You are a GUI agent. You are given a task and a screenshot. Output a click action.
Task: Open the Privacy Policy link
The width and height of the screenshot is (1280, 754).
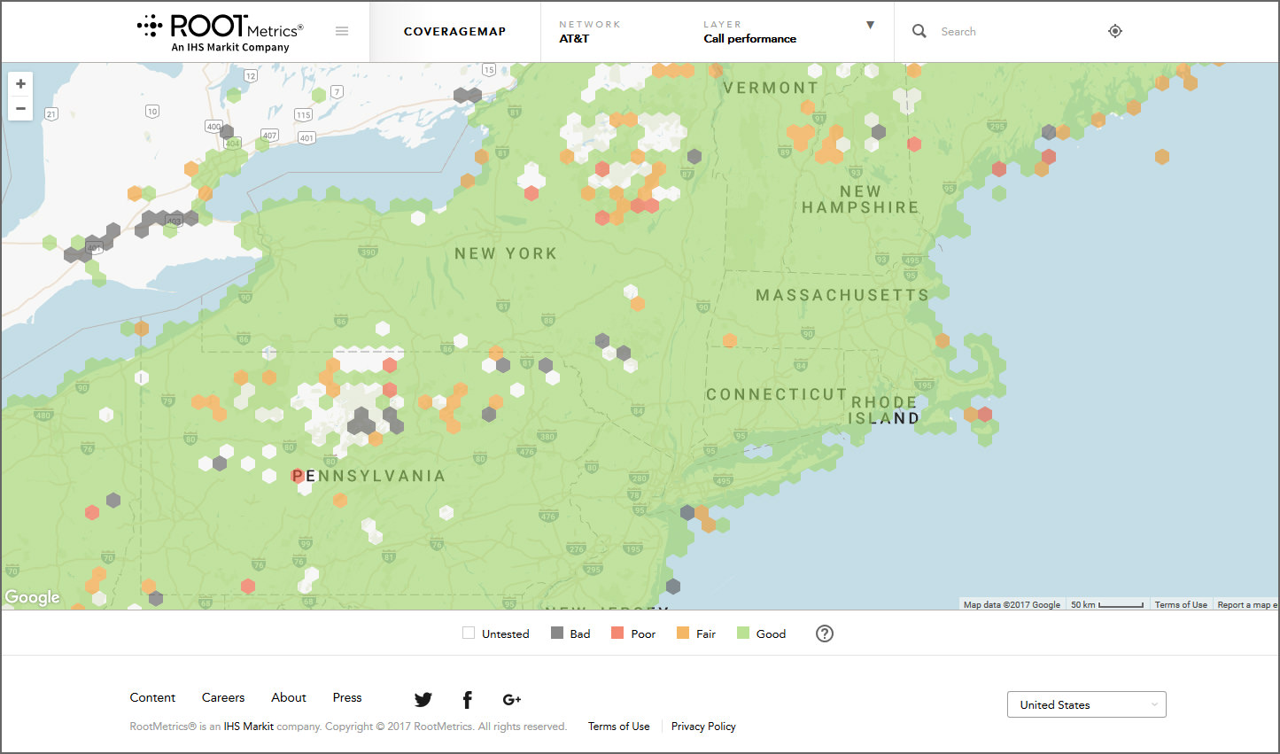[x=703, y=727]
